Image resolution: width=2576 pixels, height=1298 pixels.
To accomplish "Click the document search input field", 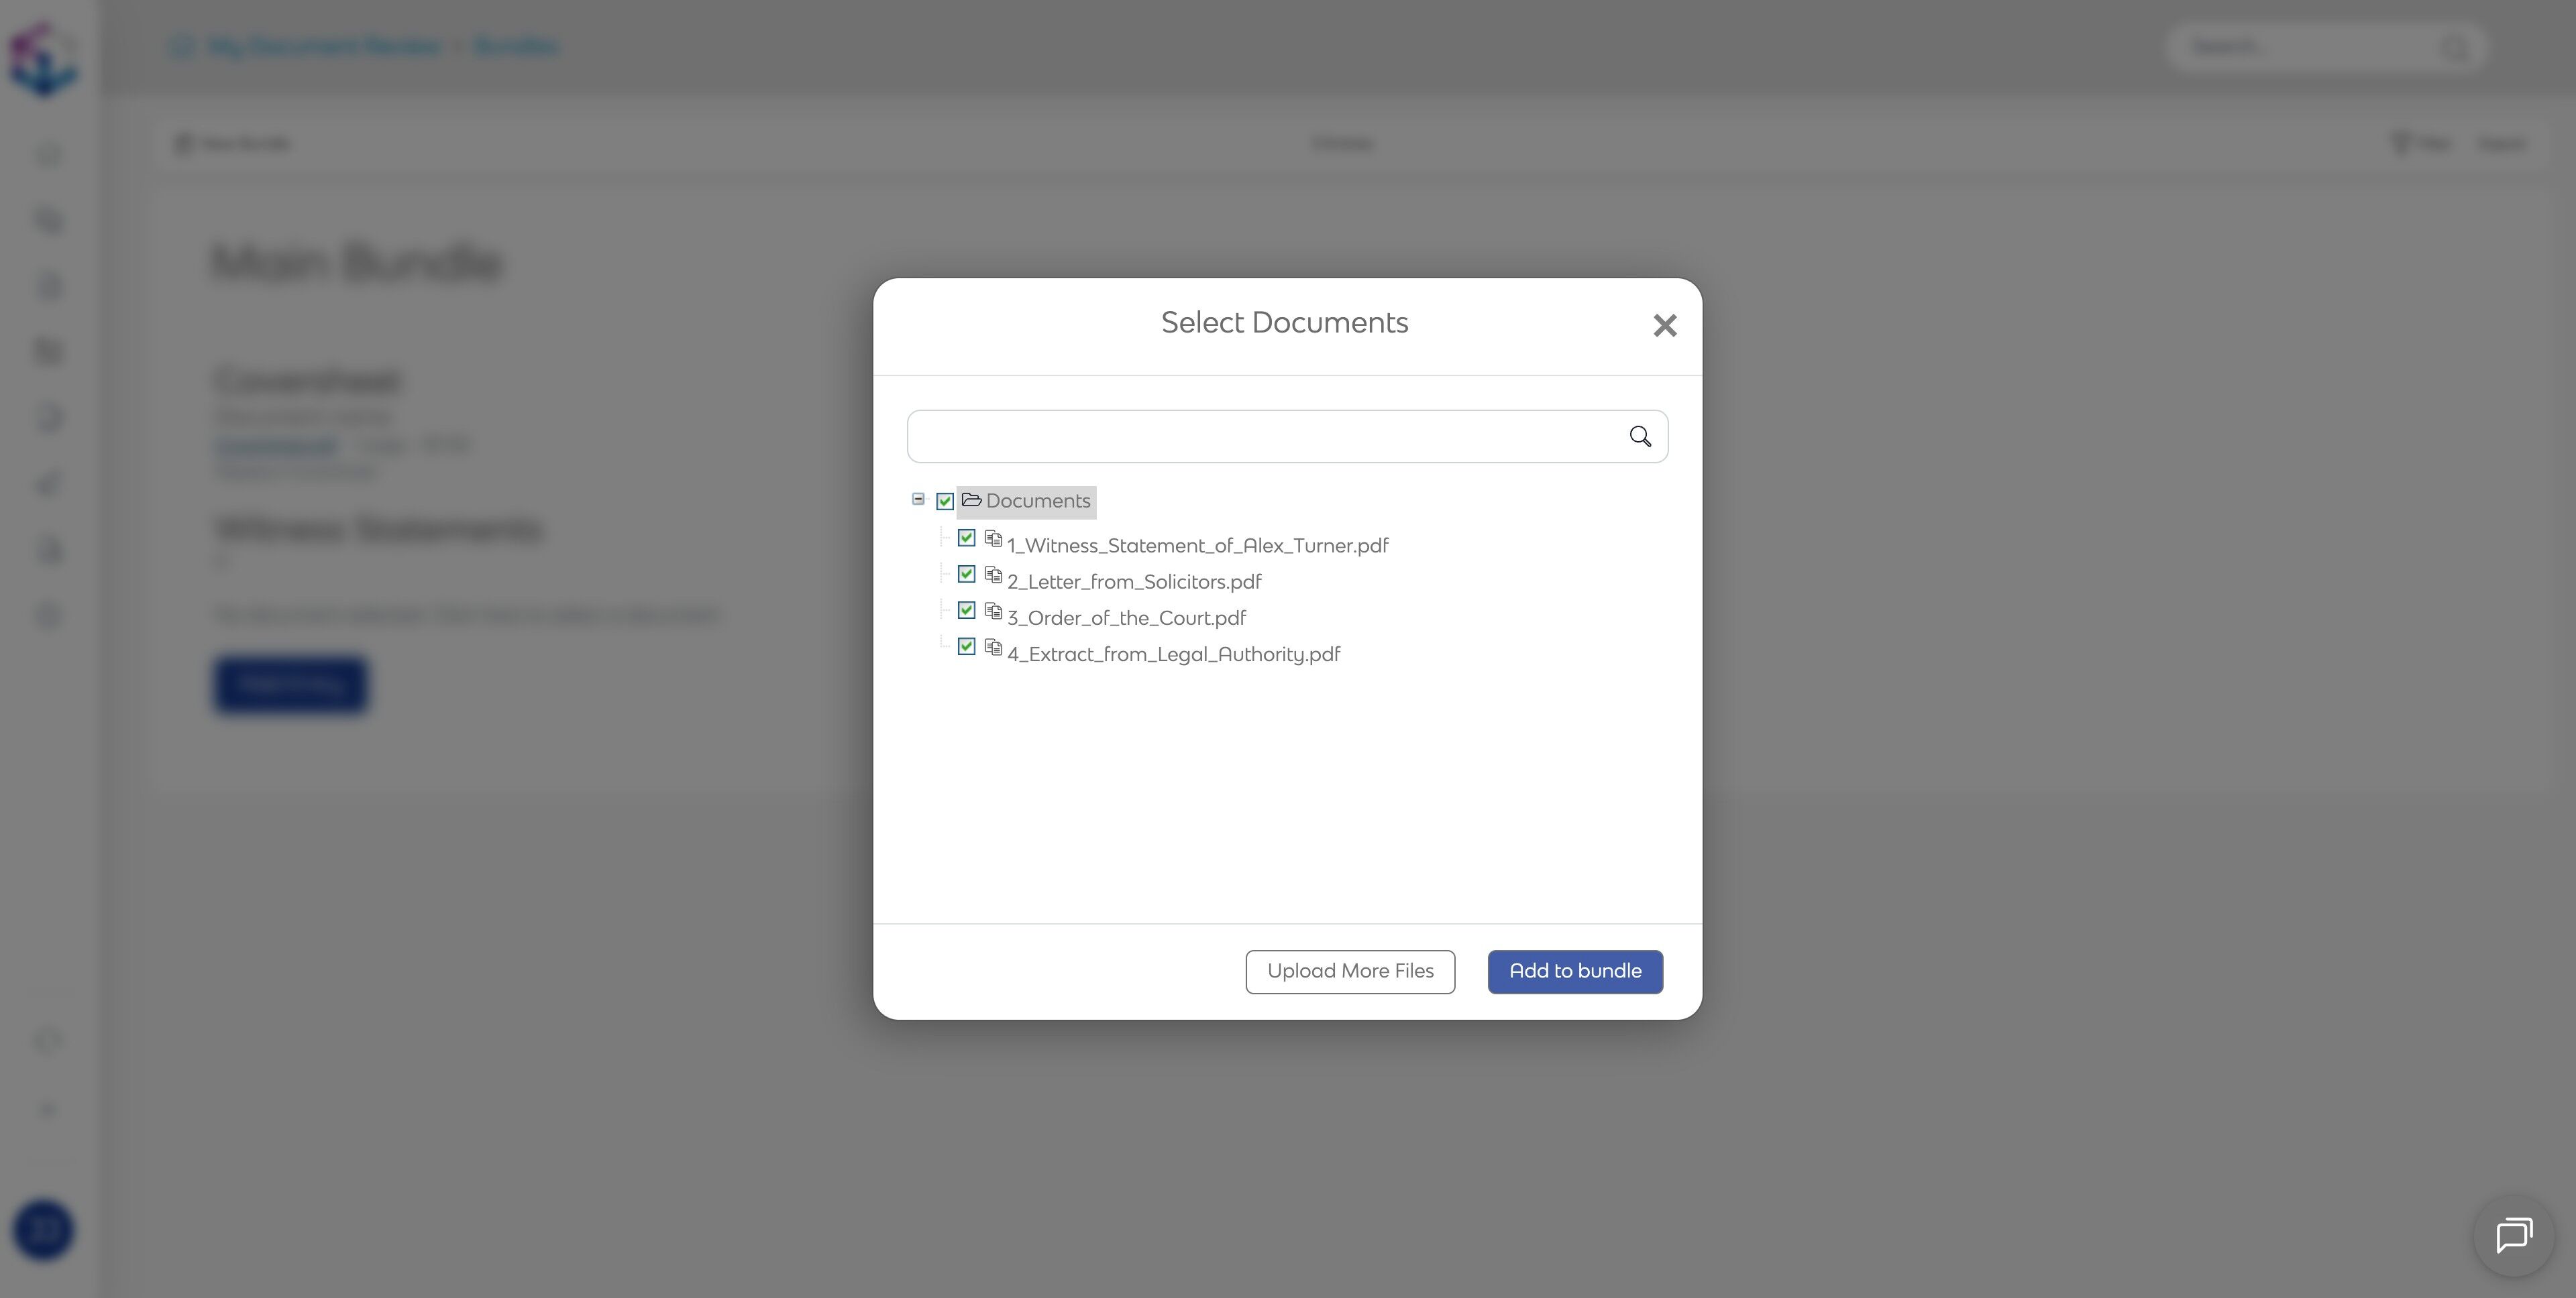I will tap(1265, 436).
